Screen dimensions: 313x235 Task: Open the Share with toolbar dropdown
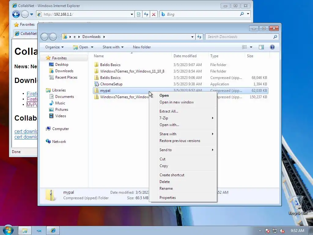tap(113, 47)
